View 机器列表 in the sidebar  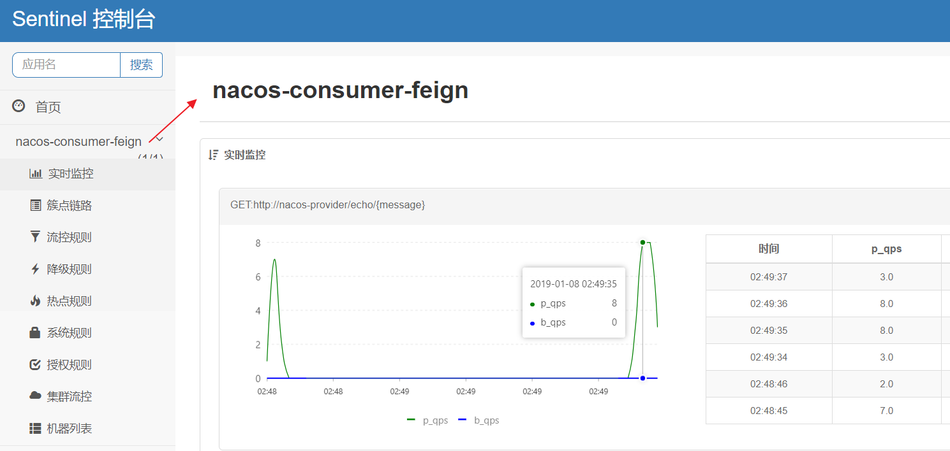pyautogui.click(x=87, y=429)
